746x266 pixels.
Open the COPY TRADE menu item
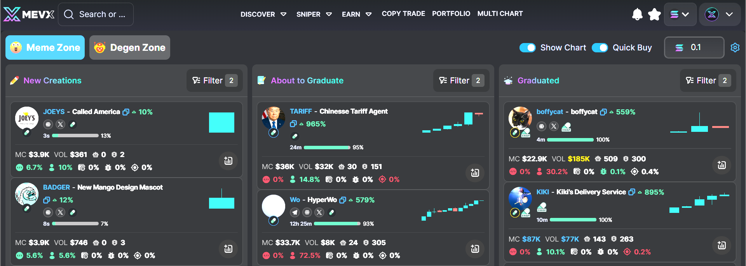tap(403, 14)
